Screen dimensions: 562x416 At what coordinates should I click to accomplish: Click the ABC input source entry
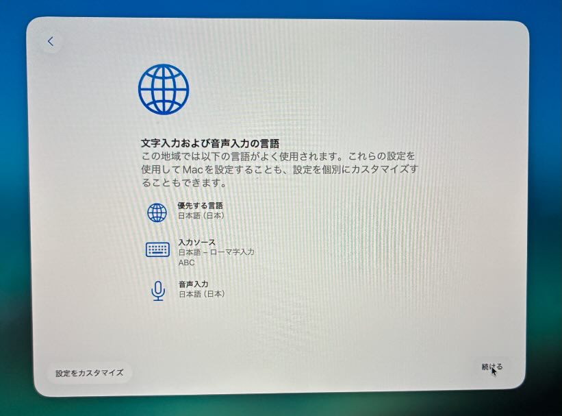187,262
